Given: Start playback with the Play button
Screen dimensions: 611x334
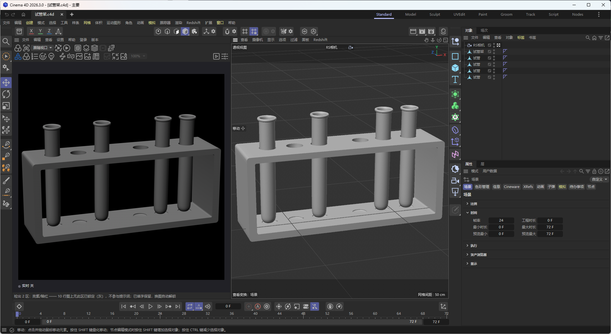Looking at the screenshot, I should (x=151, y=306).
